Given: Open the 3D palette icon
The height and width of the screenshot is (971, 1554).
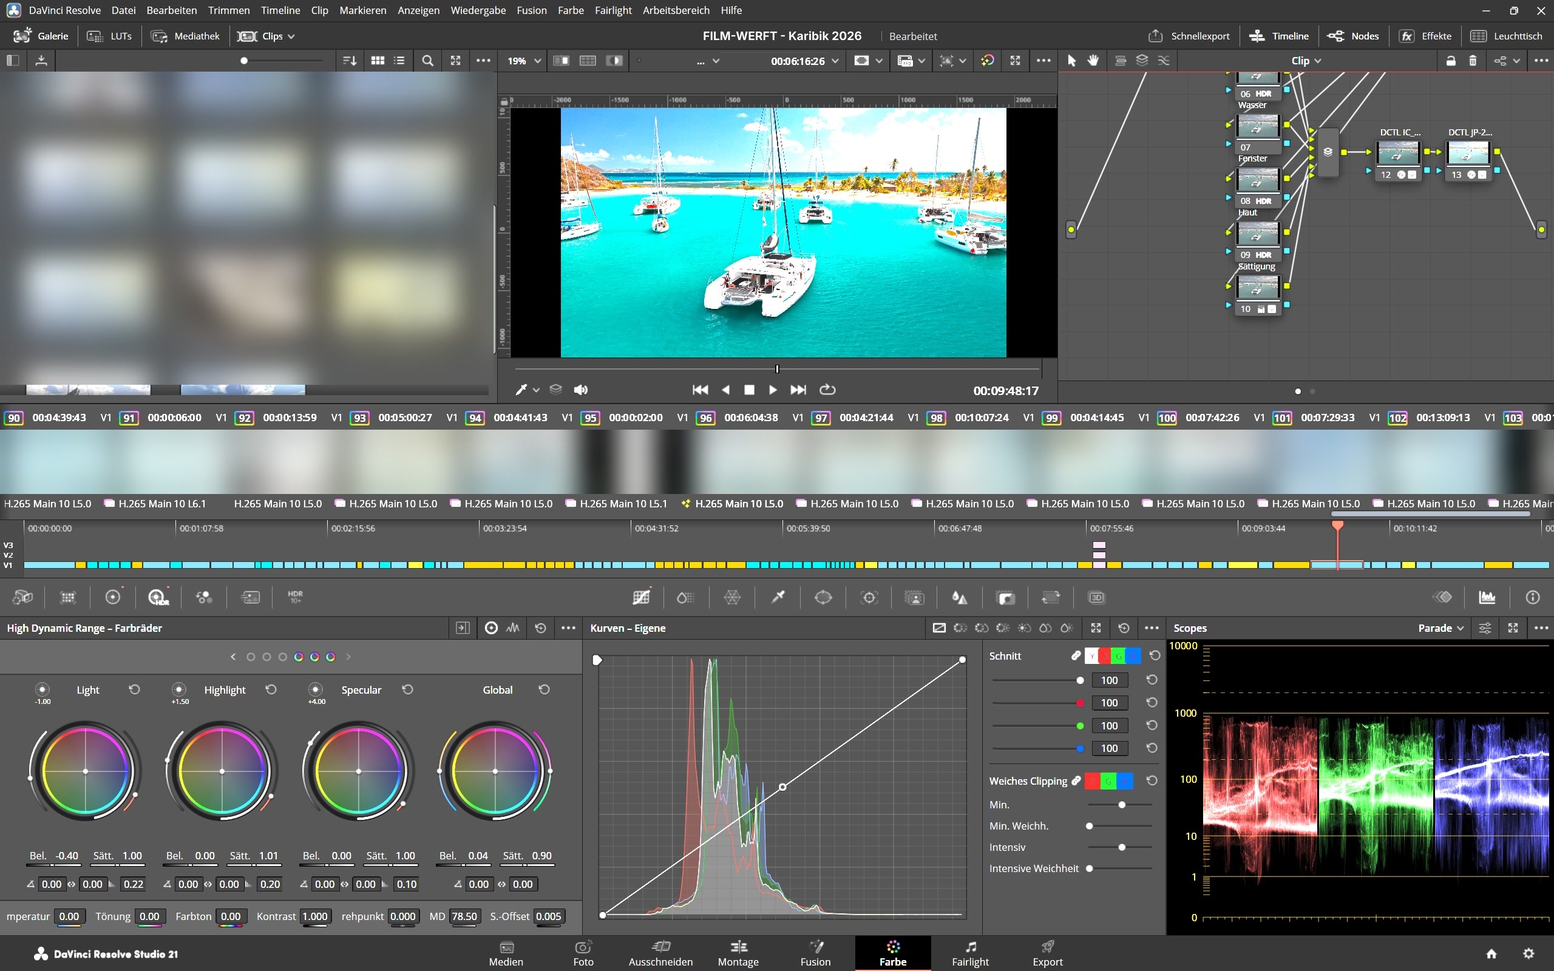Looking at the screenshot, I should point(1096,598).
